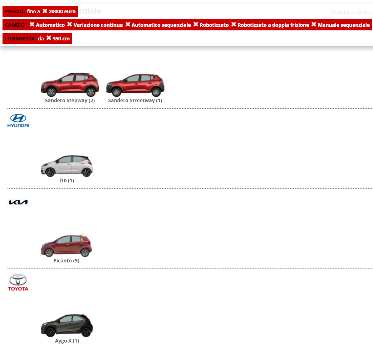Click the Toyota brand logo
373x345 pixels.
(18, 282)
